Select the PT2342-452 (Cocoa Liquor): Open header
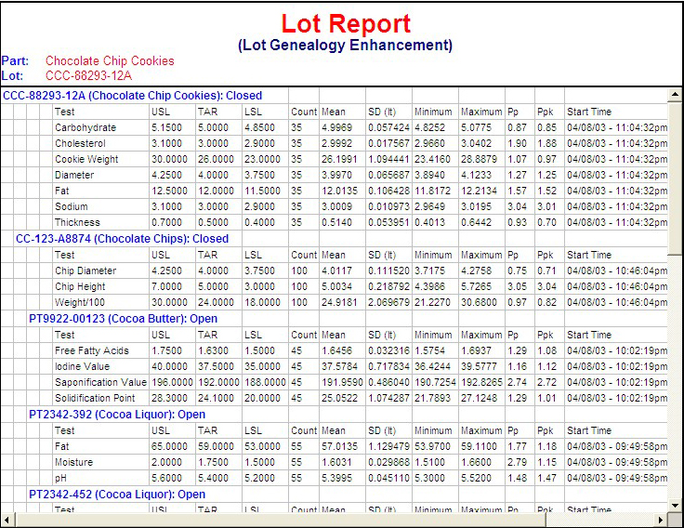Screen dimensions: 684x528 (117, 494)
